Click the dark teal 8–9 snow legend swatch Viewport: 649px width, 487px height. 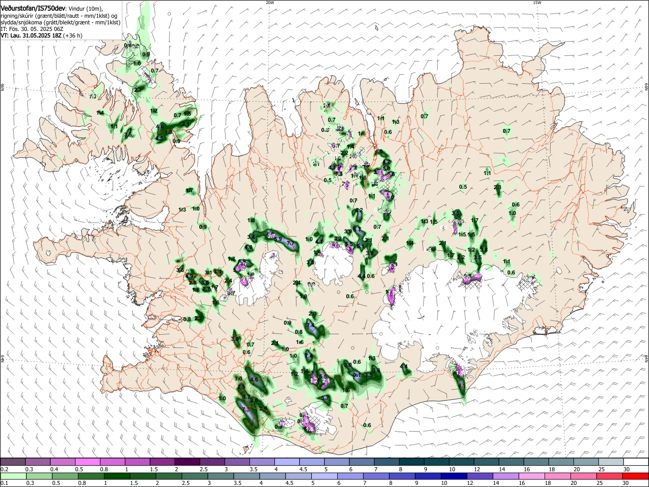pyautogui.click(x=411, y=462)
